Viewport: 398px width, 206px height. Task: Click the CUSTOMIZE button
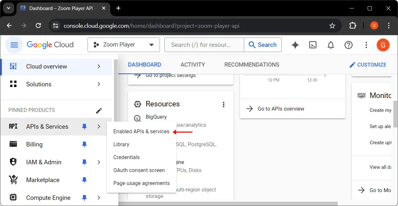point(368,65)
